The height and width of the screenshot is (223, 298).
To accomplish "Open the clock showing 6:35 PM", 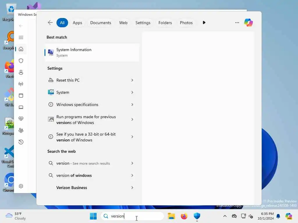I will 265,216.
